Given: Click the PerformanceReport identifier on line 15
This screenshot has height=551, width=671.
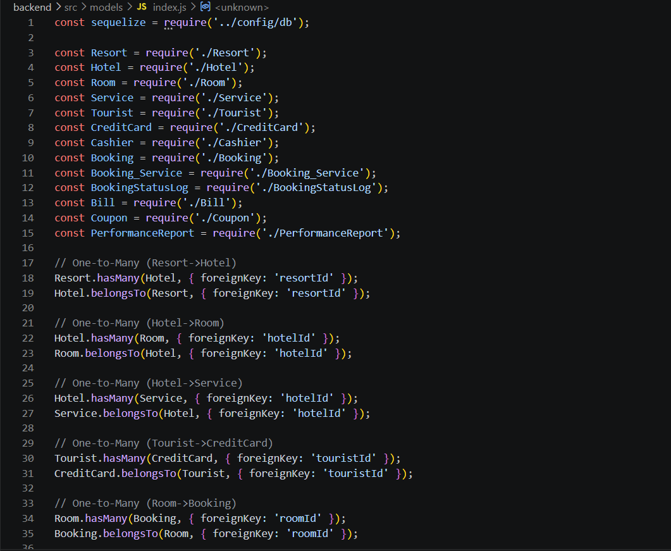Looking at the screenshot, I should click(142, 233).
